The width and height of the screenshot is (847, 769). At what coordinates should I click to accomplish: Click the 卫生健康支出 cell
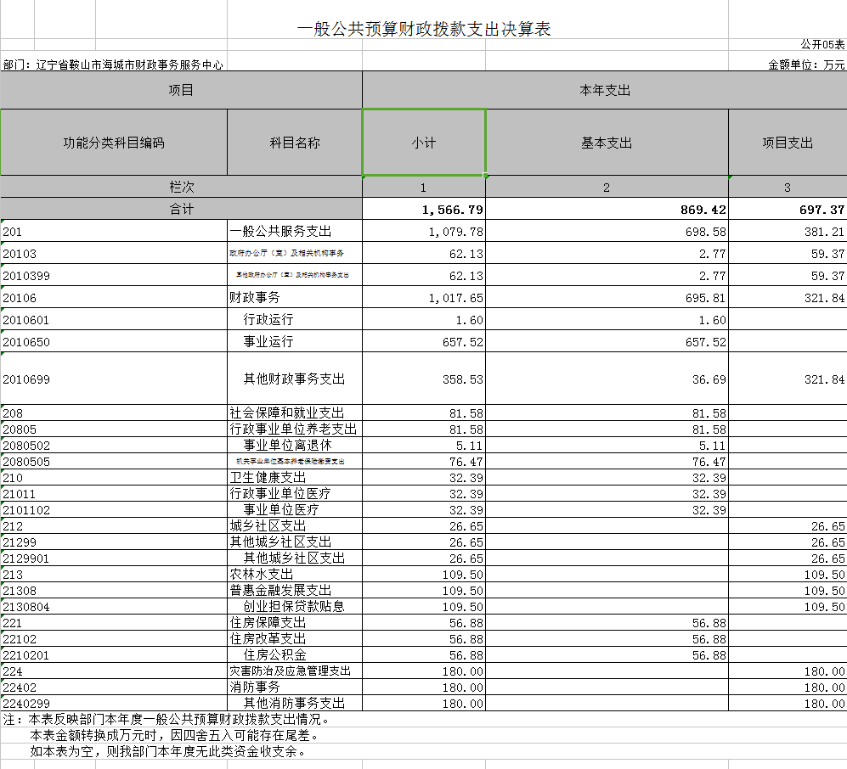point(295,478)
